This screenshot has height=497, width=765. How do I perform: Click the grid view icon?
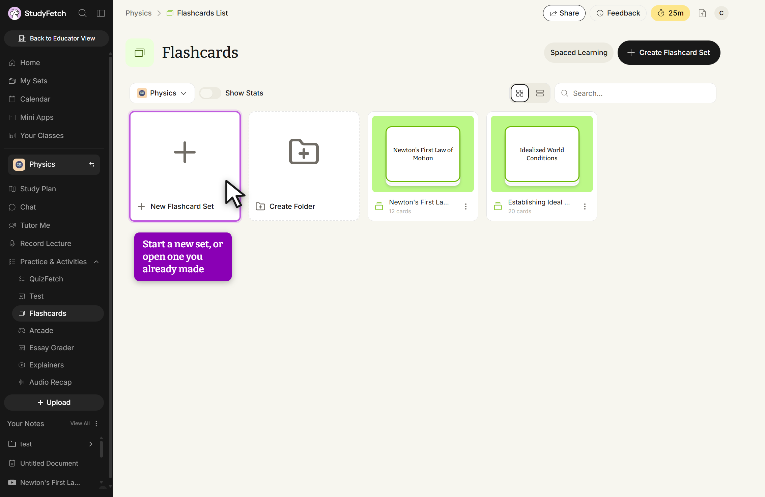click(520, 93)
